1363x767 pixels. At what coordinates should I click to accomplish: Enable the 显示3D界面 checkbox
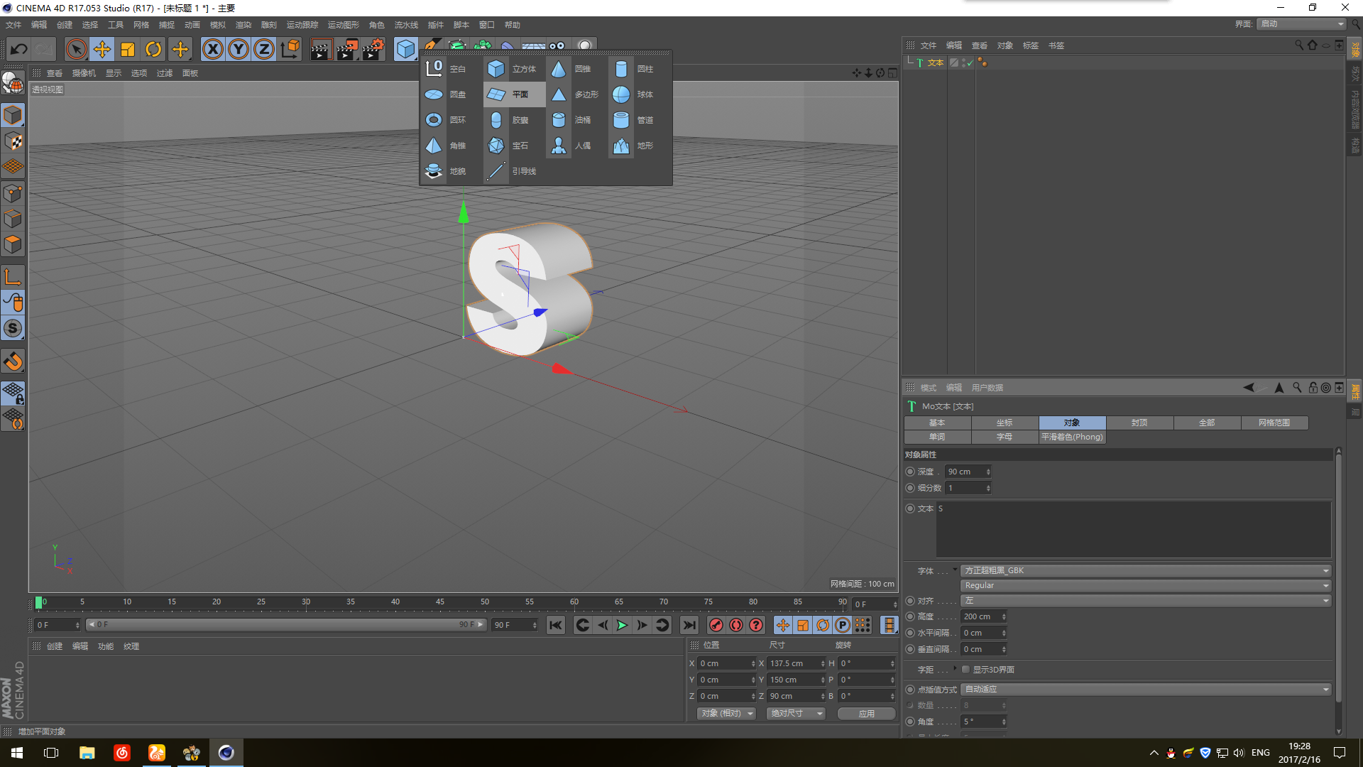(x=965, y=670)
